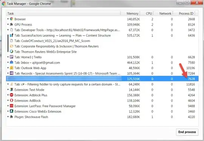The height and width of the screenshot is (141, 204).
Task: Select the Extension: Text Mode row
Action: pyautogui.click(x=102, y=90)
